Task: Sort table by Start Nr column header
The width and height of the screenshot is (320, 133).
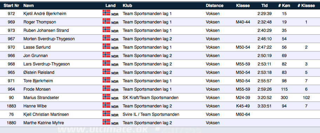Action: click(x=12, y=6)
